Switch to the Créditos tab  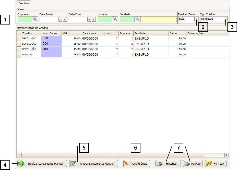[24, 3]
